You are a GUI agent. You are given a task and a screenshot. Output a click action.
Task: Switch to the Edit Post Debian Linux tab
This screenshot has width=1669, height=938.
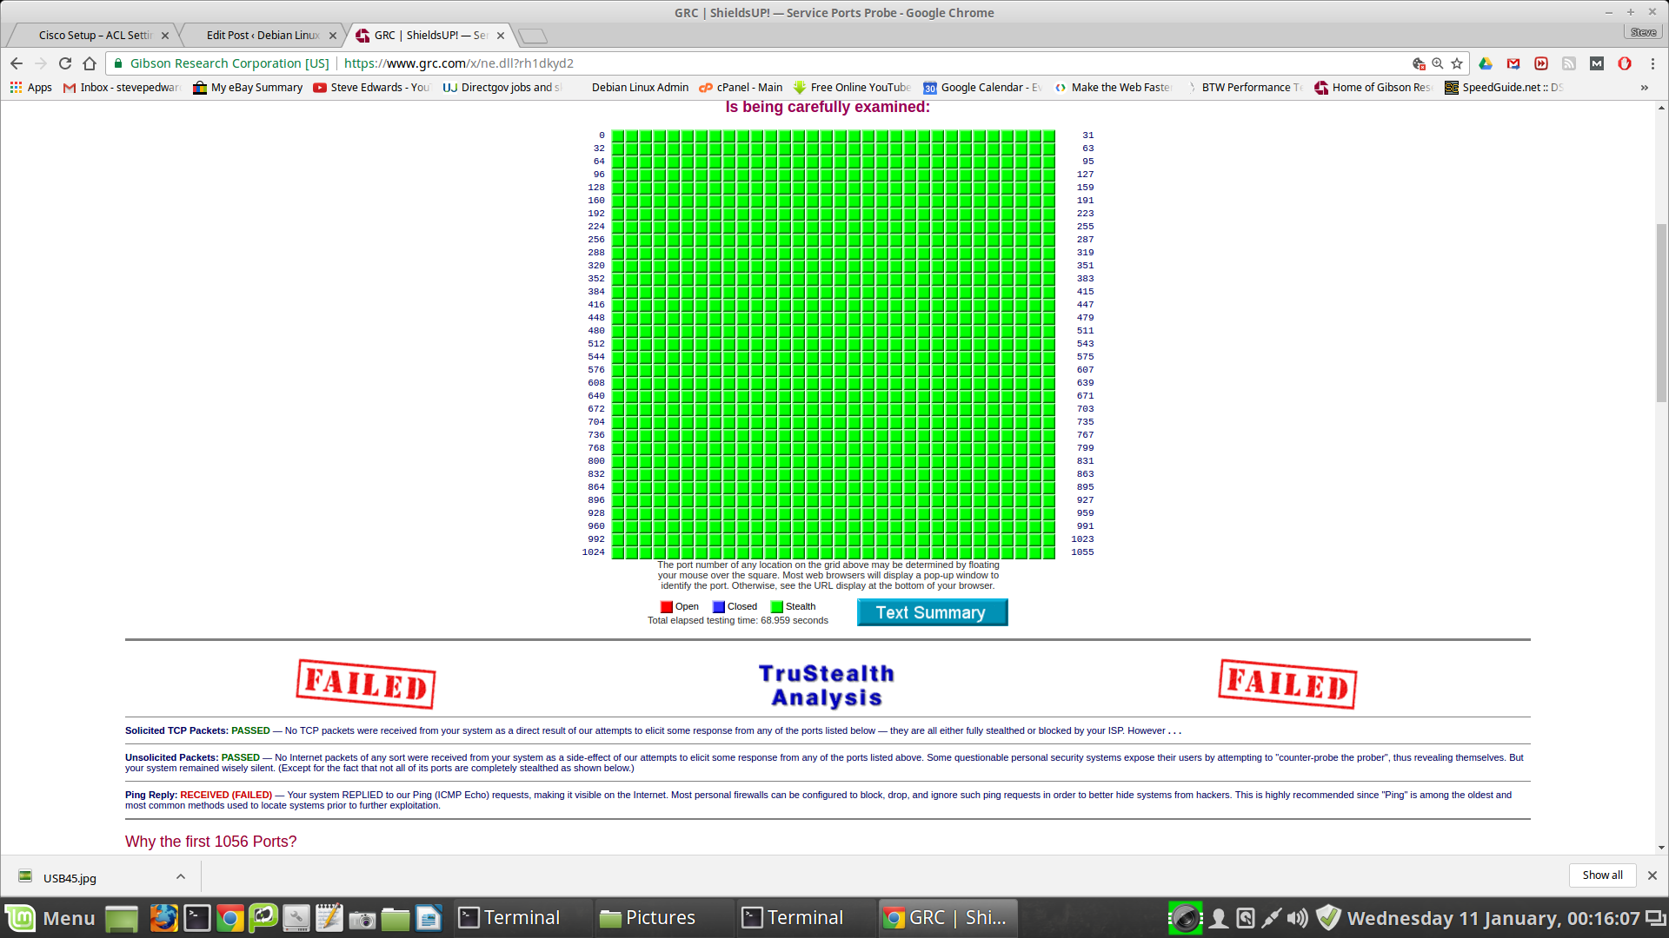point(263,36)
